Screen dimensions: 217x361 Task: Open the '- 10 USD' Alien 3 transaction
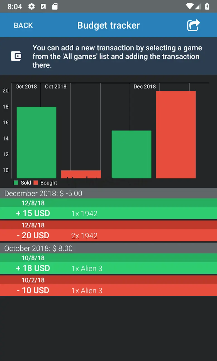108,285
